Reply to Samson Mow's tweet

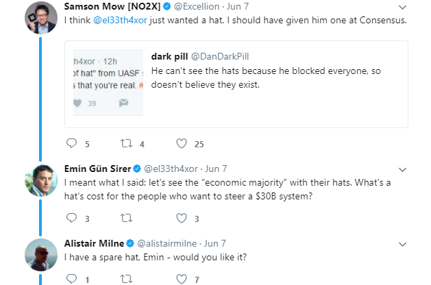72,144
